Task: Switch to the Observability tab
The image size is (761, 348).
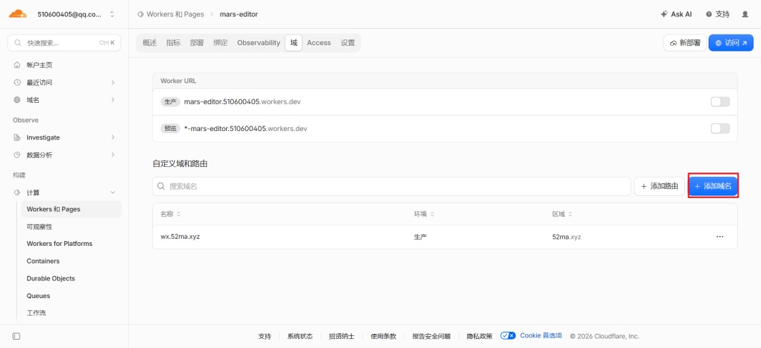Action: click(x=259, y=43)
